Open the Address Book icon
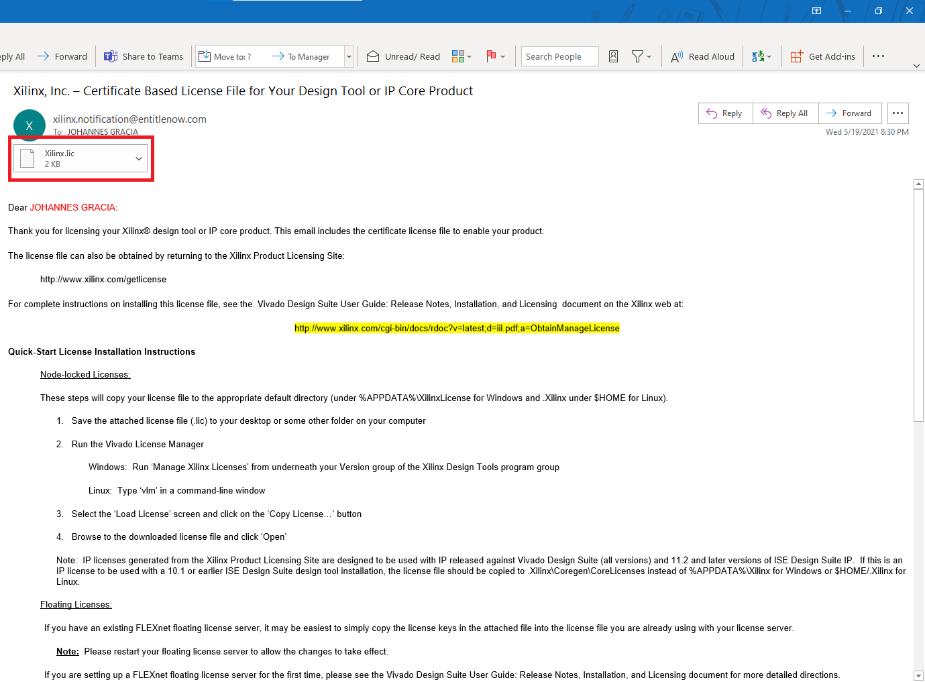 (613, 56)
